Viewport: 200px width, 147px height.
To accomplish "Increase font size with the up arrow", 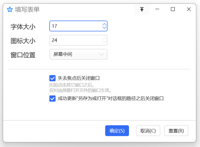I will click(104, 24).
